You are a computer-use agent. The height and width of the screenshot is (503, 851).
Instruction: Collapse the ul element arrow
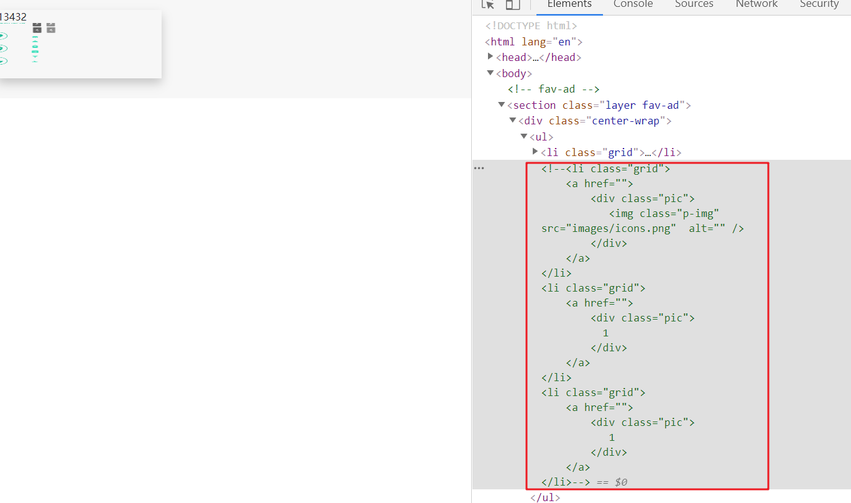524,136
